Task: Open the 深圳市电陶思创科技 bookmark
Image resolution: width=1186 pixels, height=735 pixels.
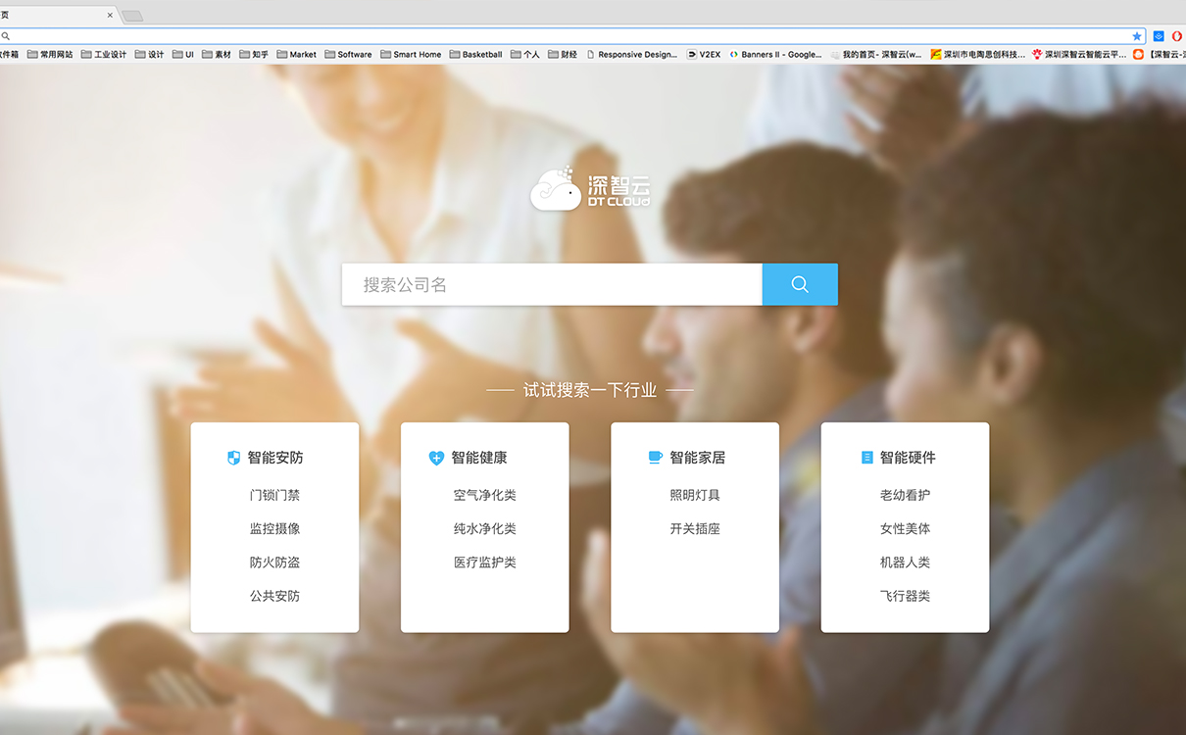Action: [x=978, y=55]
